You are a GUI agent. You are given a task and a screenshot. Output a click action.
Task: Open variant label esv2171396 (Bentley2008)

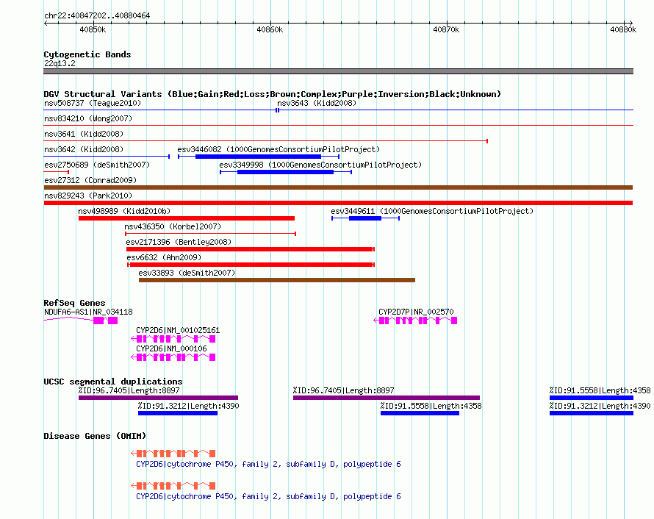[x=179, y=242]
